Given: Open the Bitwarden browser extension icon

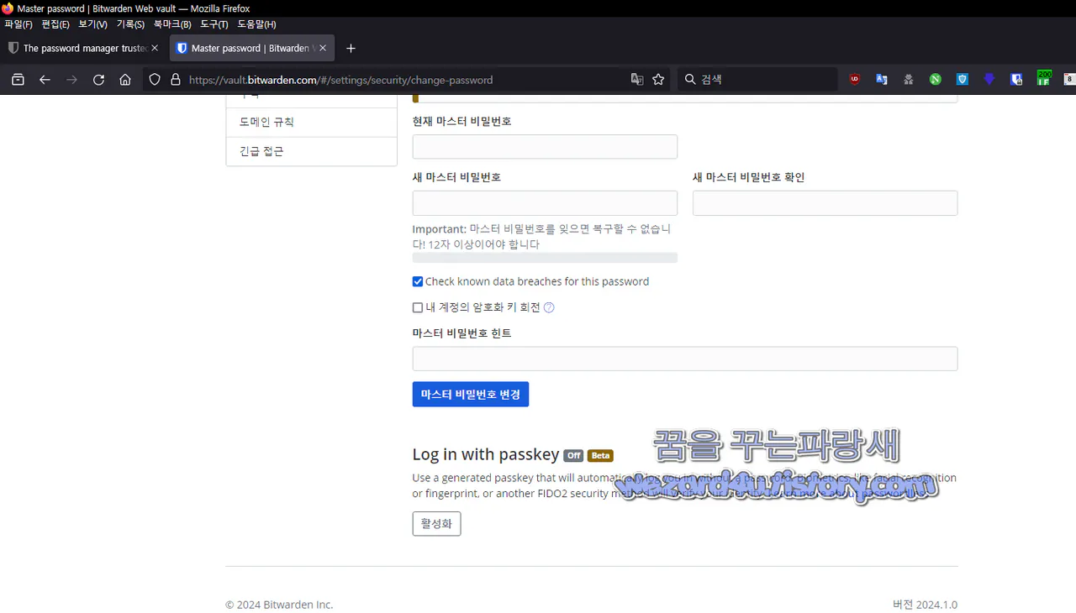Looking at the screenshot, I should (x=1016, y=79).
